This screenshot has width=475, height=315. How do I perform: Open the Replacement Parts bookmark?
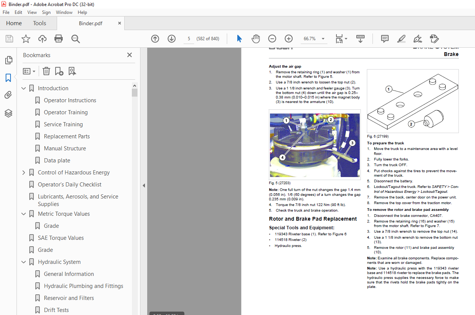click(67, 136)
